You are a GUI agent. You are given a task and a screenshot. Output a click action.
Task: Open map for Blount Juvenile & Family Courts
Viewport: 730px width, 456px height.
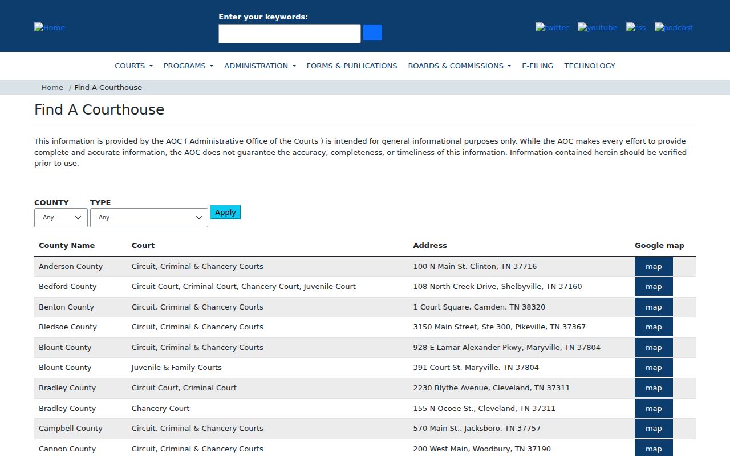tap(654, 368)
